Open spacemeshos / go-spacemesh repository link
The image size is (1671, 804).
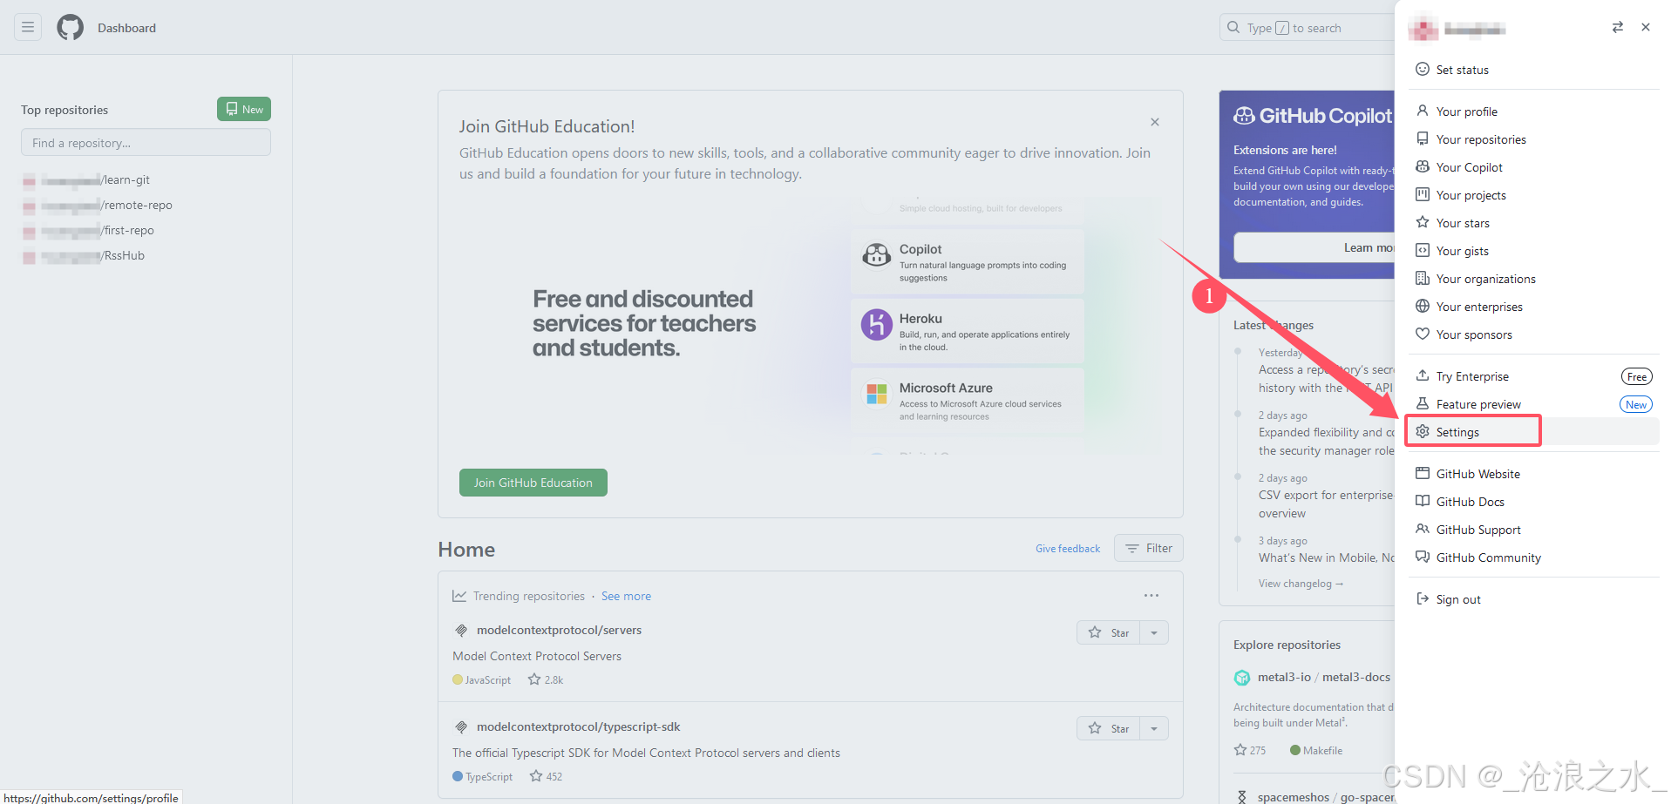[1325, 797]
